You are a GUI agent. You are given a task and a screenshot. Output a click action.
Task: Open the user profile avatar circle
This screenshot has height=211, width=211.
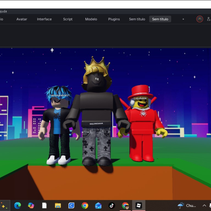pyautogui.click(x=199, y=19)
